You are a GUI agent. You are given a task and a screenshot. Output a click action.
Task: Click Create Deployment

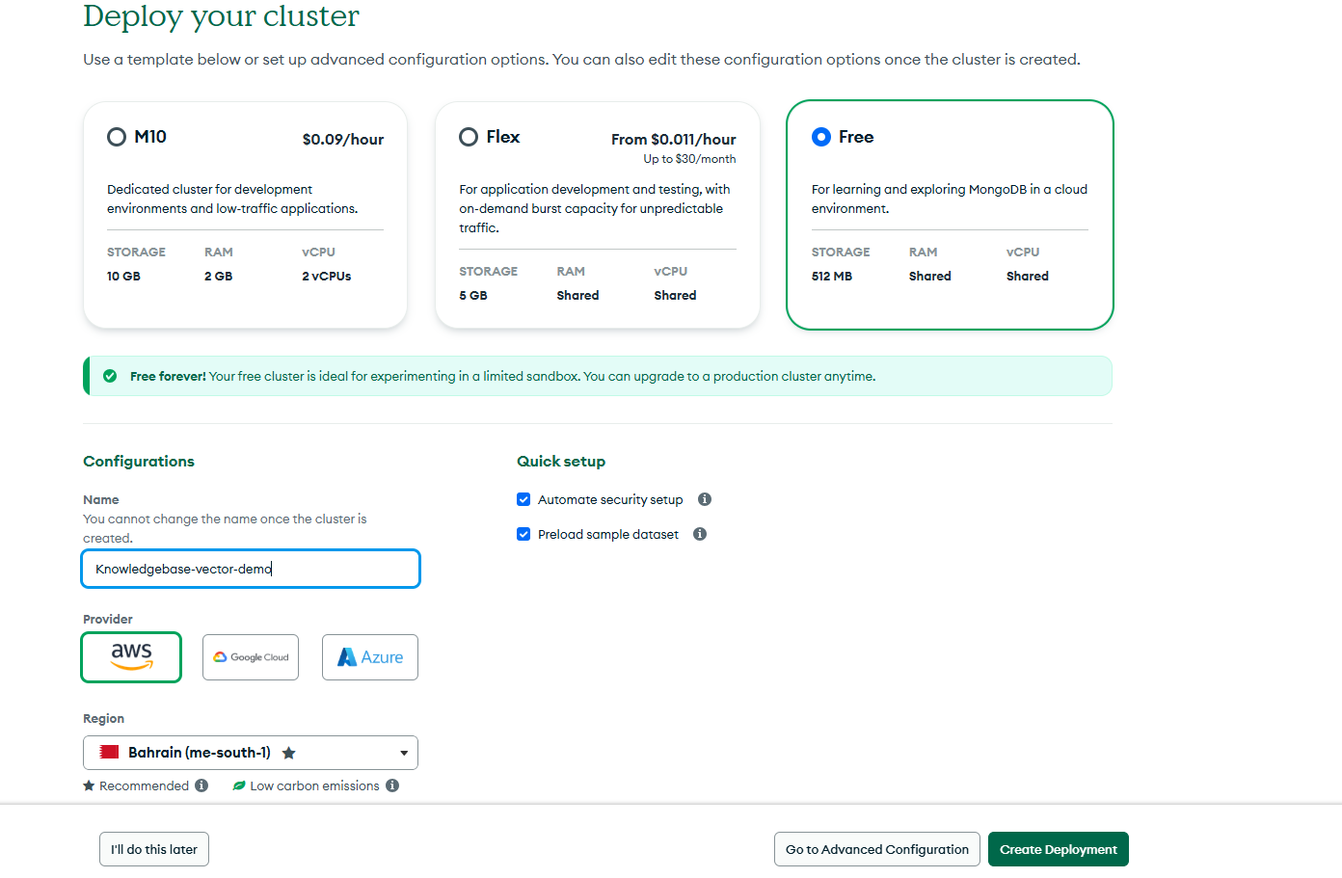point(1059,849)
